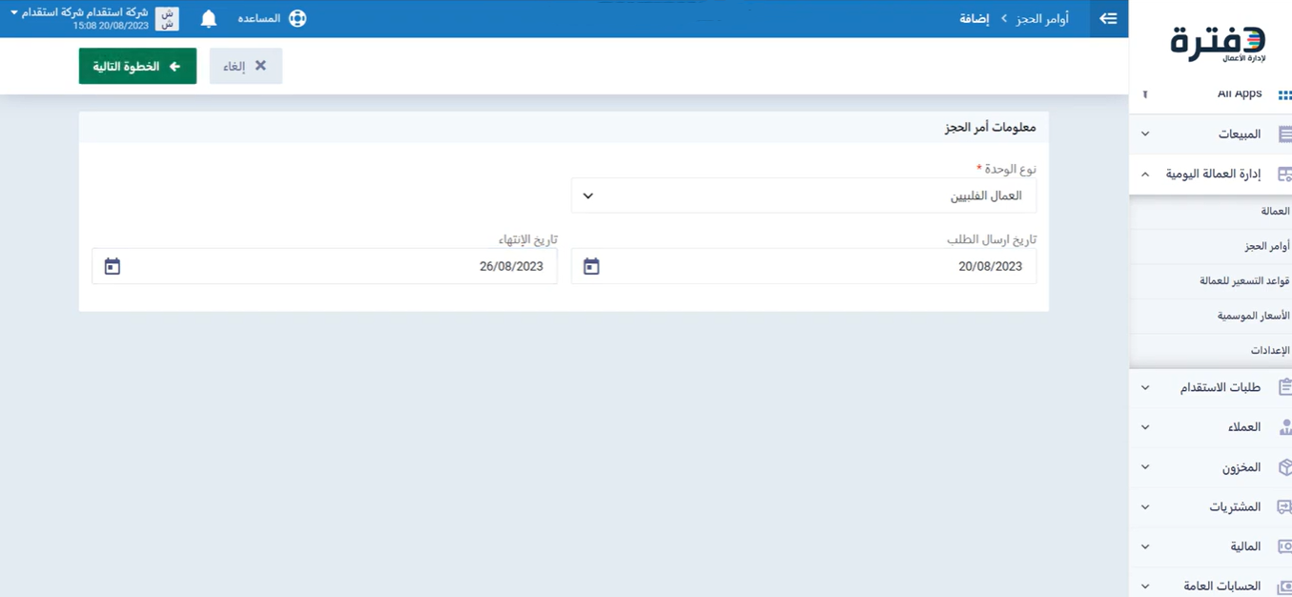1292x597 pixels.
Task: Expand the طلبات الاستقدام chevron
Action: pos(1145,388)
